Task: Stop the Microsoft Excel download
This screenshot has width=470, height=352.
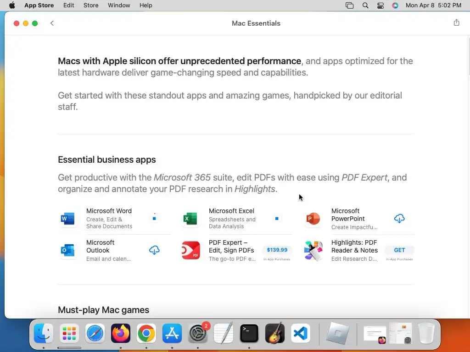Action: 277,219
